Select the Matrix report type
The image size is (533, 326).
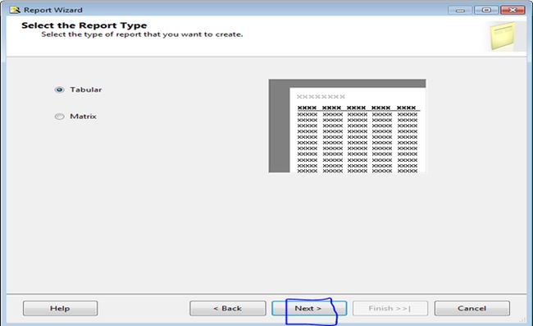(x=60, y=117)
